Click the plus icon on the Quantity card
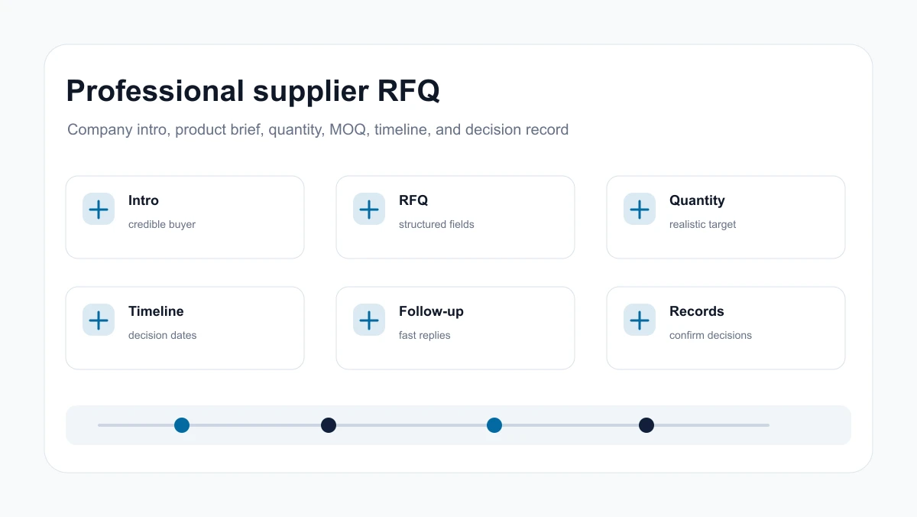917x517 pixels. click(640, 209)
